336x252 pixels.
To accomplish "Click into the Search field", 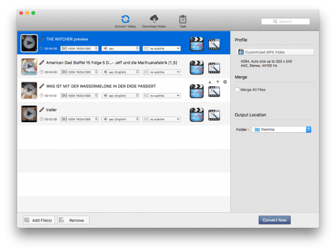I will (x=285, y=22).
